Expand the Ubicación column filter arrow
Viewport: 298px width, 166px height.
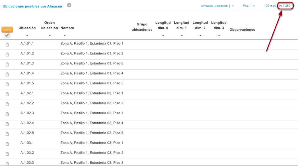point(27,36)
